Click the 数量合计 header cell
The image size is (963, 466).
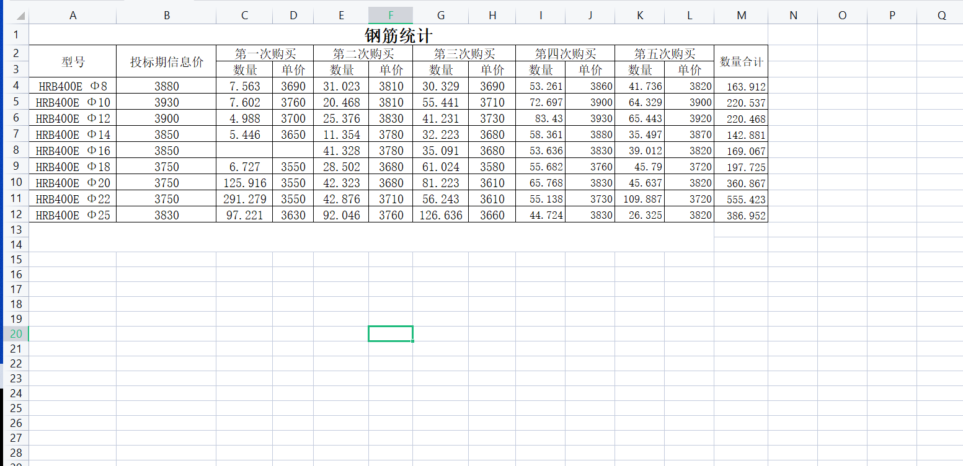[x=741, y=61]
